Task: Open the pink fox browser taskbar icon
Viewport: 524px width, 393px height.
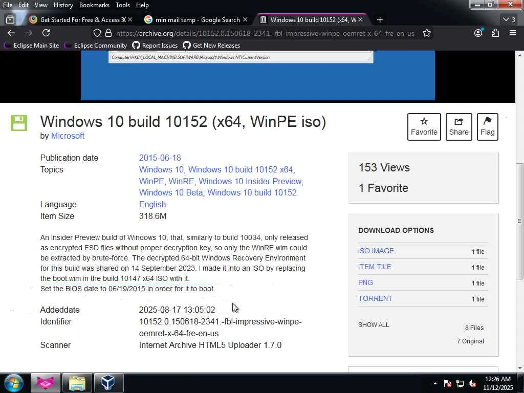Action: coord(46,383)
